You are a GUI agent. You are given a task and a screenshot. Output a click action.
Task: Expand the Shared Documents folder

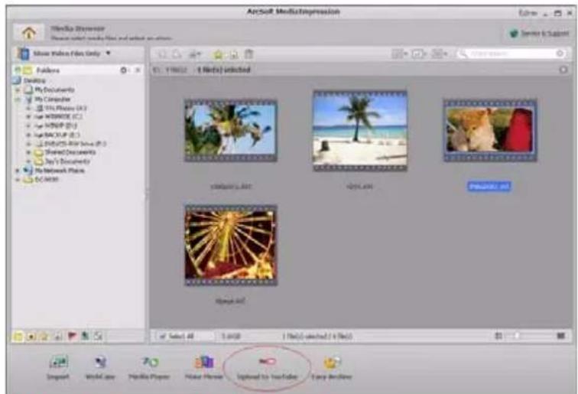click(28, 152)
